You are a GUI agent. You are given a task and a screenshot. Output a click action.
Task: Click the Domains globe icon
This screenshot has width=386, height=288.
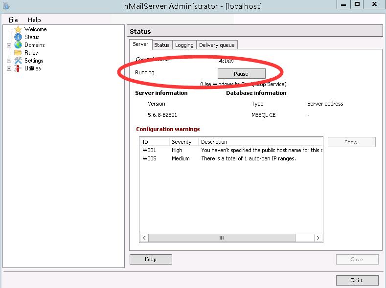[x=18, y=45]
